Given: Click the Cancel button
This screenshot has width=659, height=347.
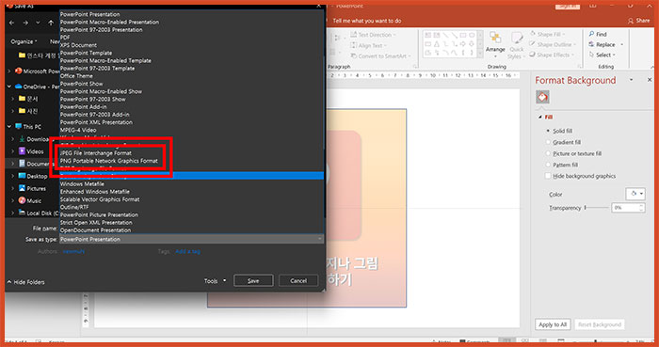Looking at the screenshot, I should tap(298, 281).
